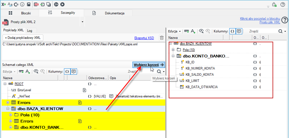Open the Edycja dropdown in right panel

pyautogui.click(x=174, y=31)
